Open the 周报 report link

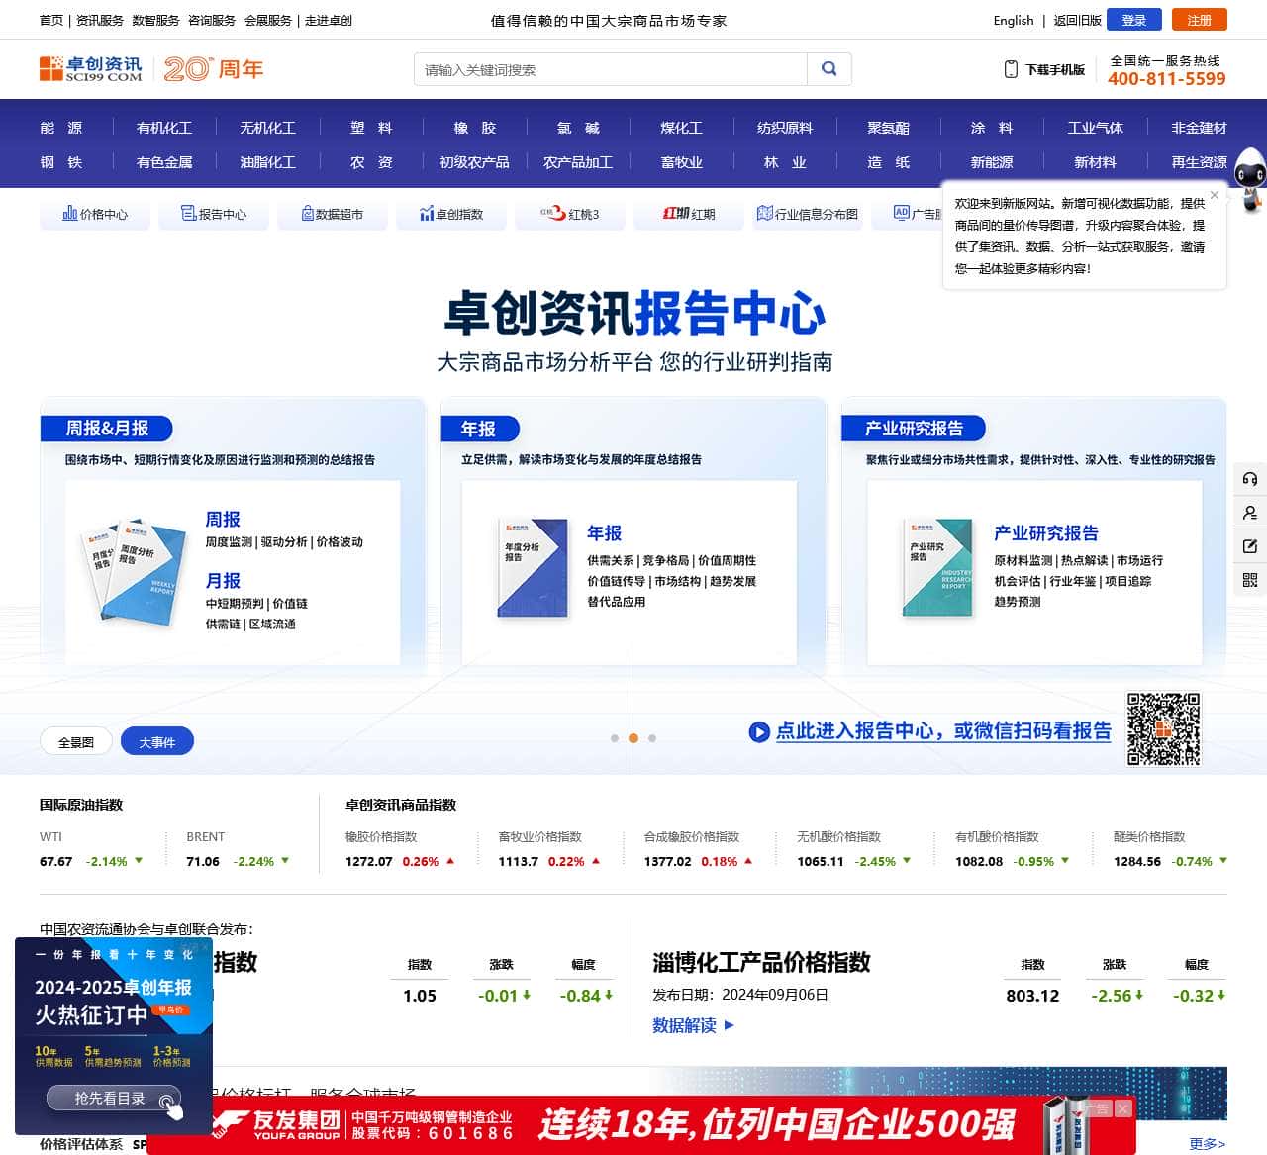[223, 520]
